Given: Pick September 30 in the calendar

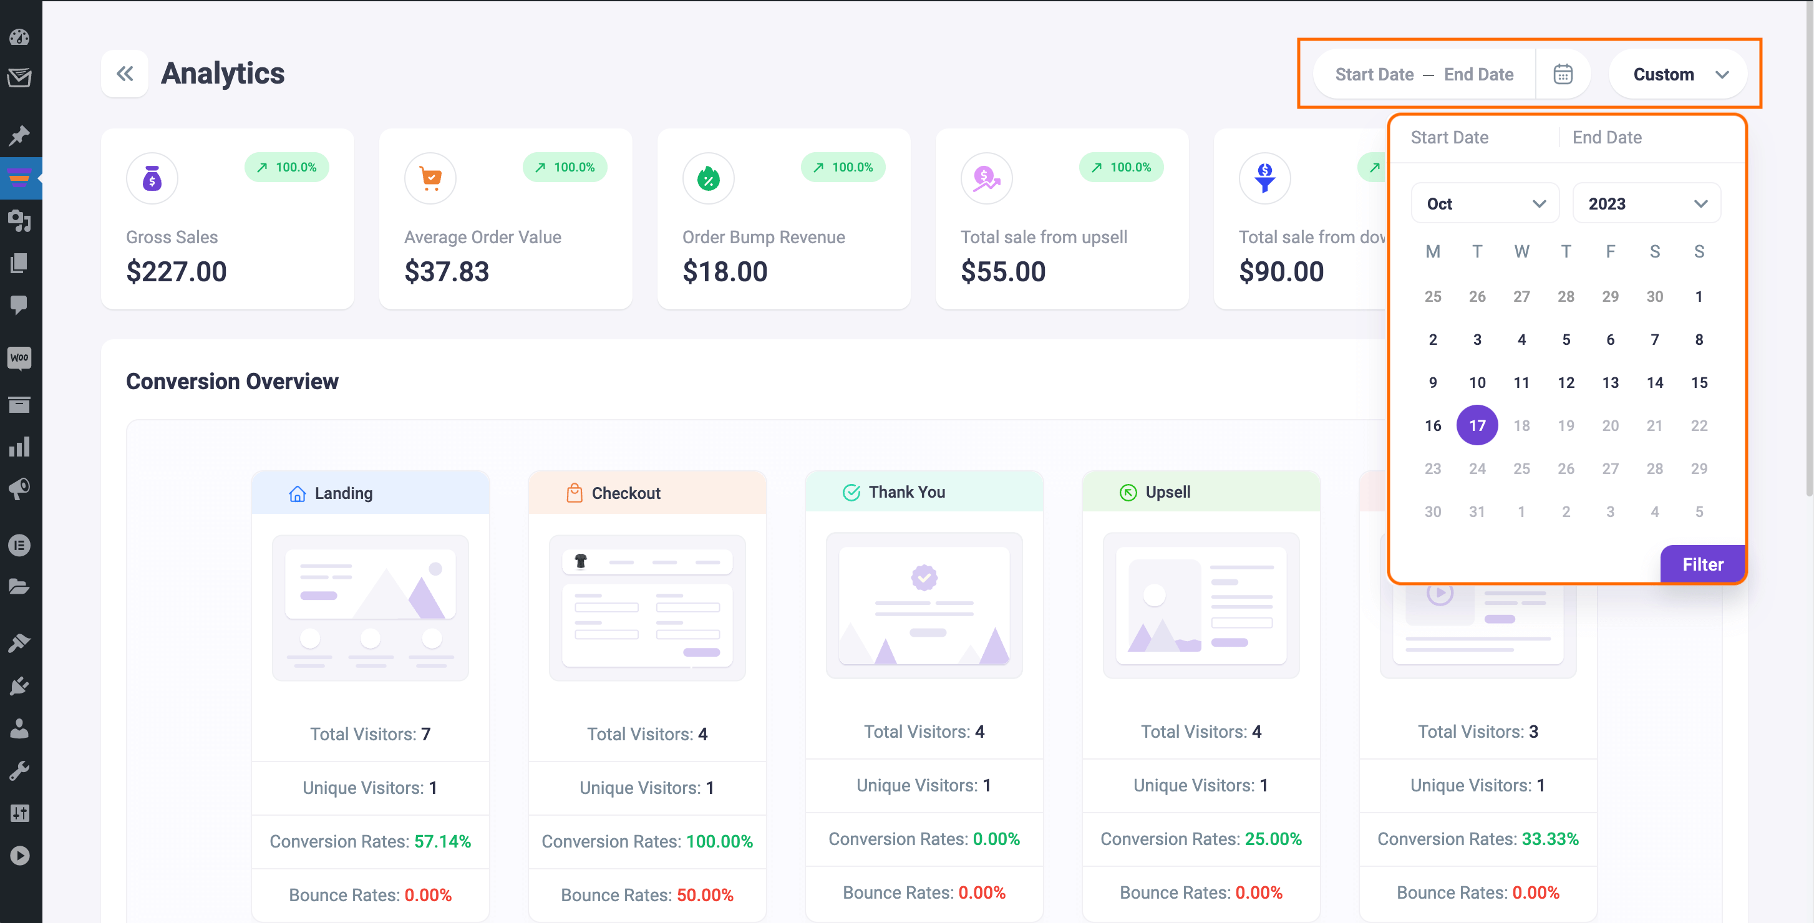Looking at the screenshot, I should coord(1654,296).
